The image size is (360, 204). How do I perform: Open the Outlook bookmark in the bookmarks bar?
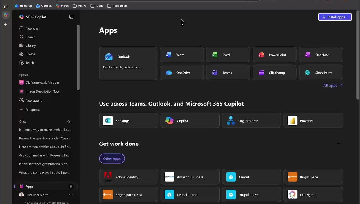(44, 6)
